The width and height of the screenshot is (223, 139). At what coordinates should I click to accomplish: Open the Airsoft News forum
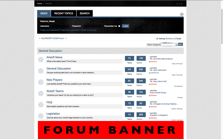(x=54, y=57)
